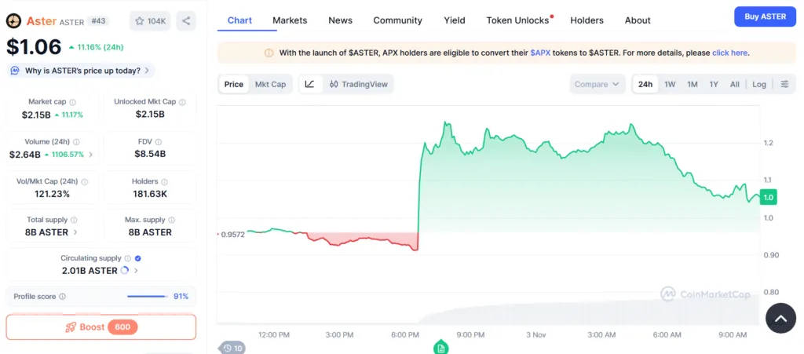Open Market cap info tooltip icon
Screen dimensions: 804x354
[x=73, y=102]
